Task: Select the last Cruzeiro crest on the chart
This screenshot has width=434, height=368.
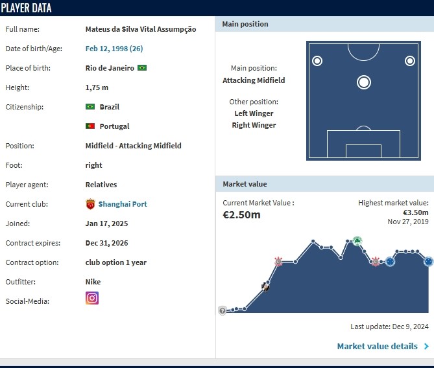Action: (428, 262)
